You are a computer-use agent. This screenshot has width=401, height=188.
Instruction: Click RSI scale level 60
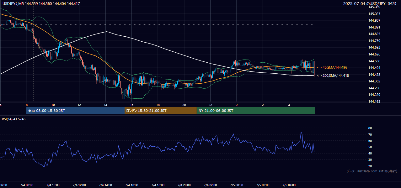(370, 141)
